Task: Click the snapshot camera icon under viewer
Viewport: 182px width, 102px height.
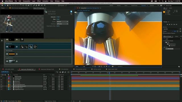Action: (x=113, y=67)
